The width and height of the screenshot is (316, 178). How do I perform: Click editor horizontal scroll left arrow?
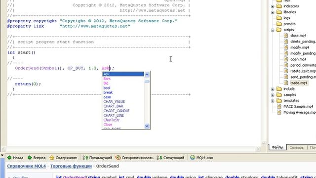point(3,149)
